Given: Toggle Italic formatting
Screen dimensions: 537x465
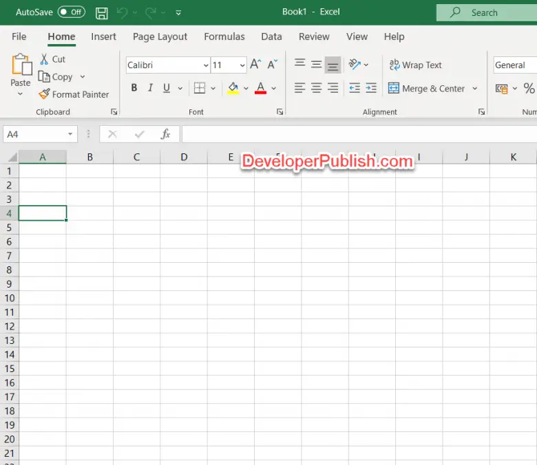Looking at the screenshot, I should (x=150, y=88).
